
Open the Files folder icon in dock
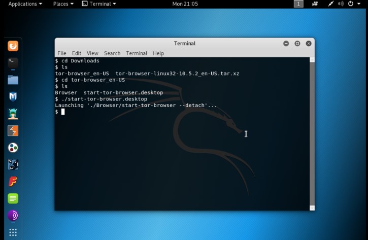click(13, 80)
